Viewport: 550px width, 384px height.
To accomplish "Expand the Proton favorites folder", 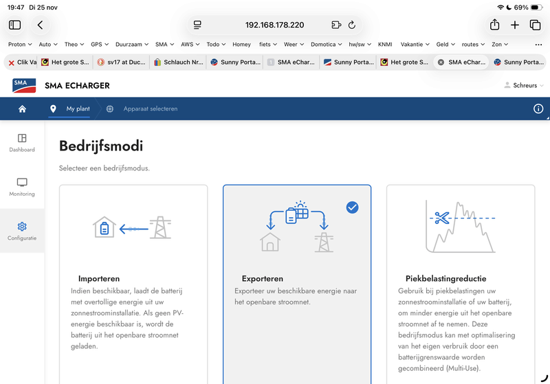I will point(20,45).
